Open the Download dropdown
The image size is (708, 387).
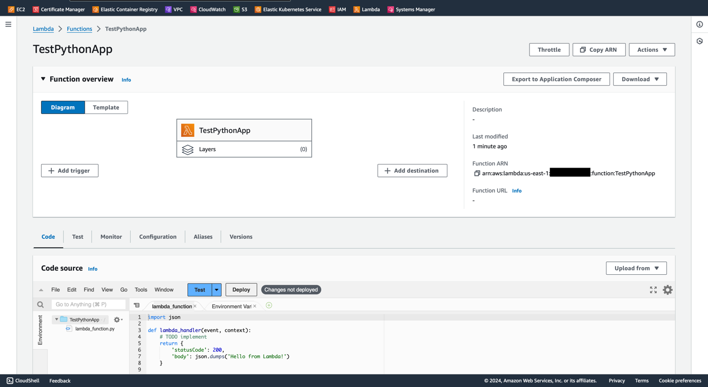click(640, 79)
